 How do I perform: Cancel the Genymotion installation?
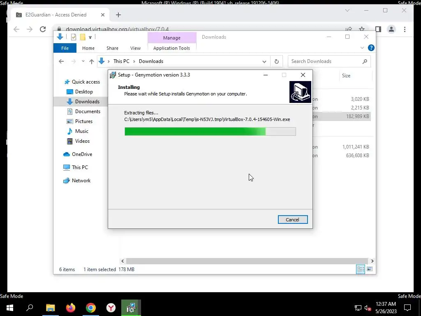[x=293, y=220]
